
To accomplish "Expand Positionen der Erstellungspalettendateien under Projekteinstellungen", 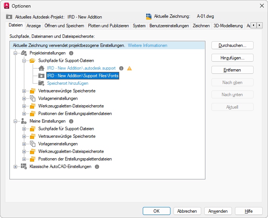I will pyautogui.click(x=24, y=114).
